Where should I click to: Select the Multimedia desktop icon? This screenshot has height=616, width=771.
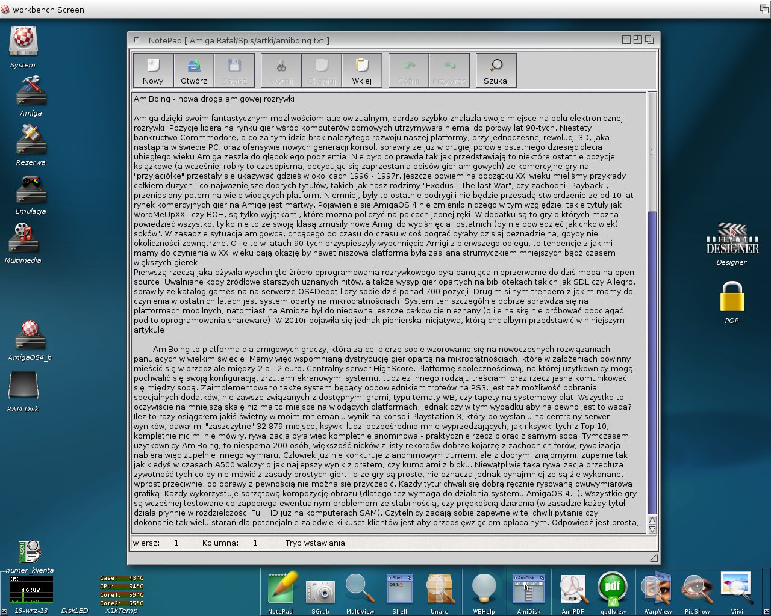coord(23,244)
